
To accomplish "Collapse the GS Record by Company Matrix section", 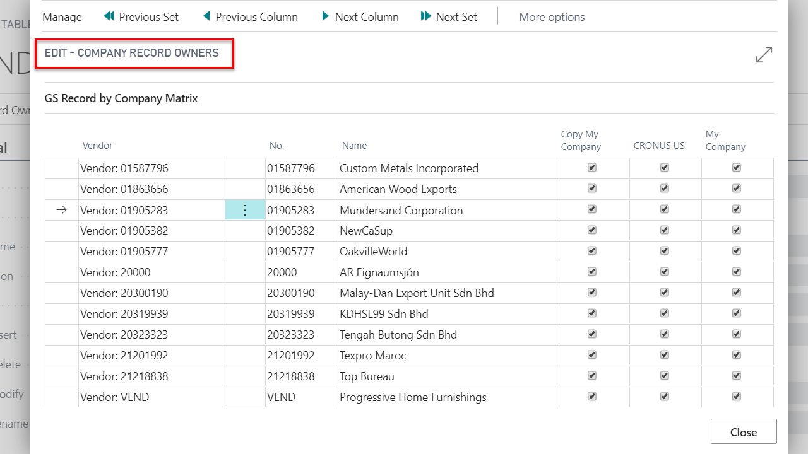I will point(121,98).
